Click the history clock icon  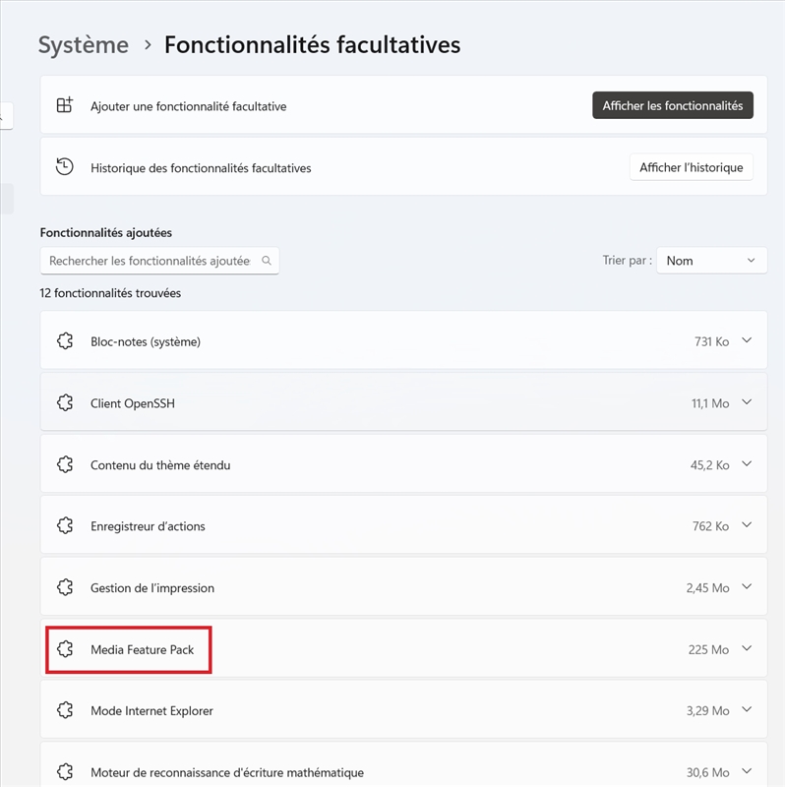click(65, 167)
